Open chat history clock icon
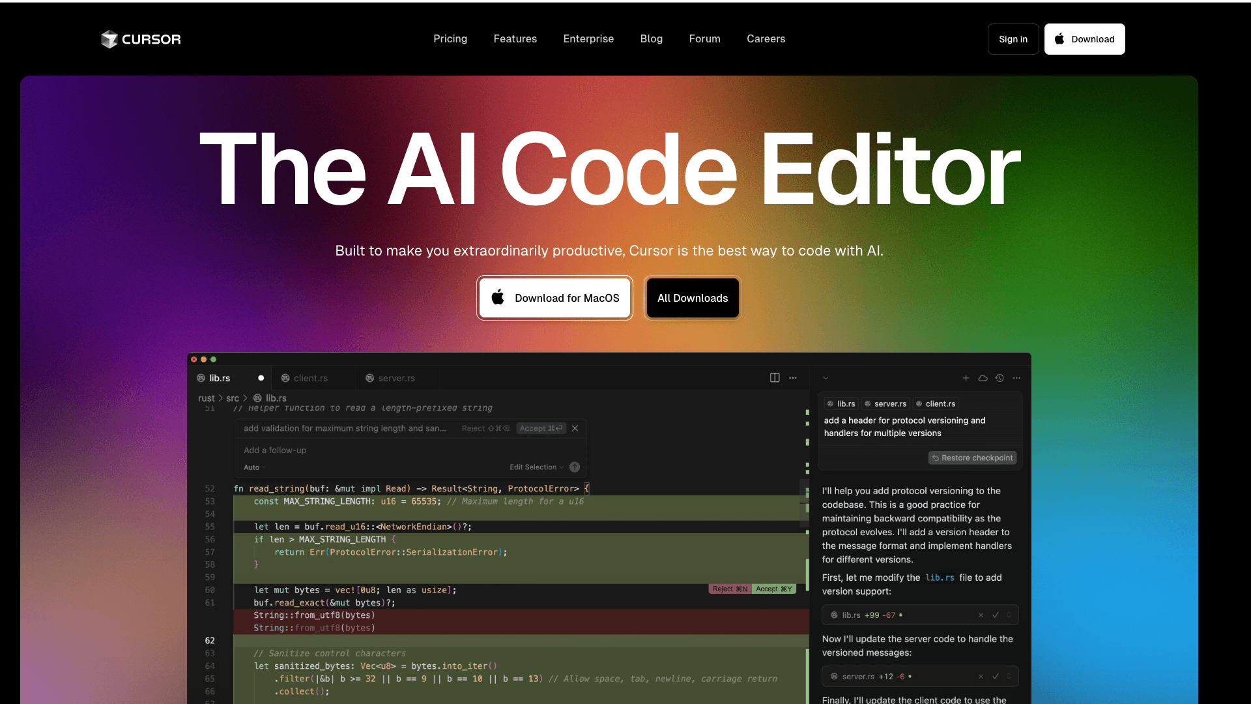 (999, 378)
